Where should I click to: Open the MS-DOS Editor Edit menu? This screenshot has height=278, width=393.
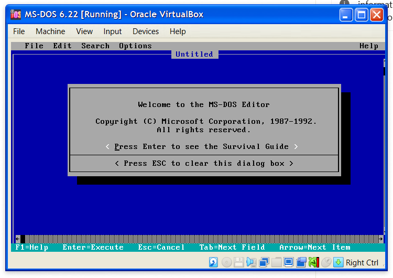tap(62, 46)
